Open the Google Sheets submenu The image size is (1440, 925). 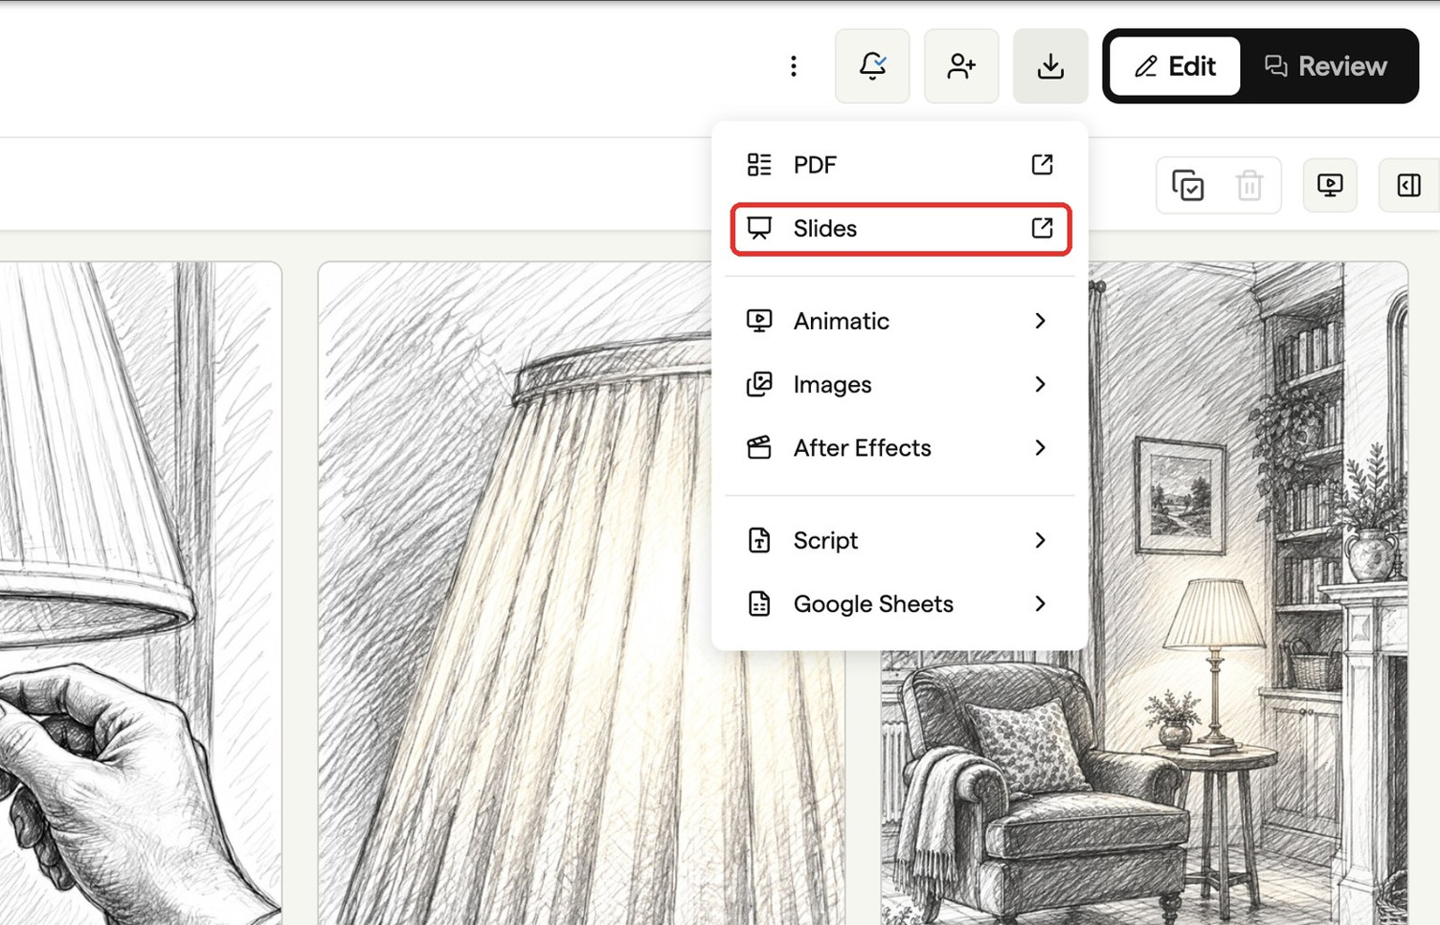(900, 604)
